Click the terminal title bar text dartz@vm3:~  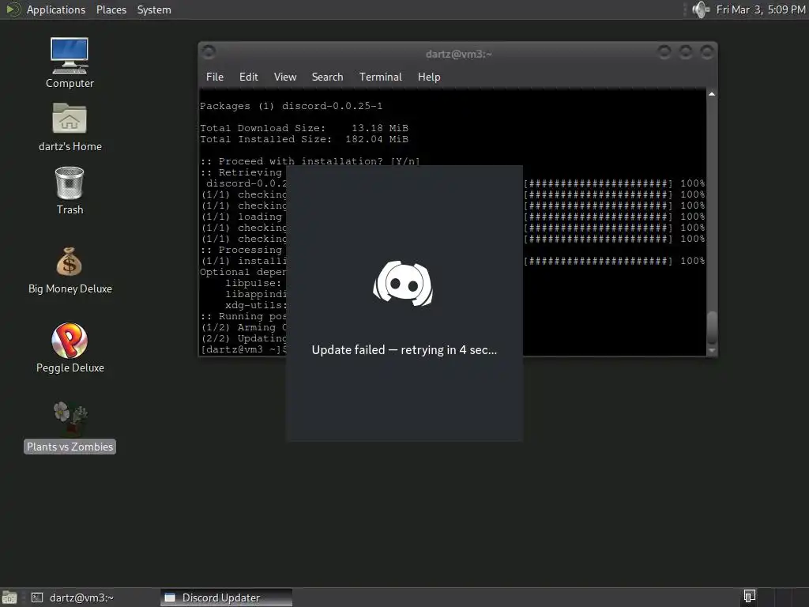pos(459,54)
